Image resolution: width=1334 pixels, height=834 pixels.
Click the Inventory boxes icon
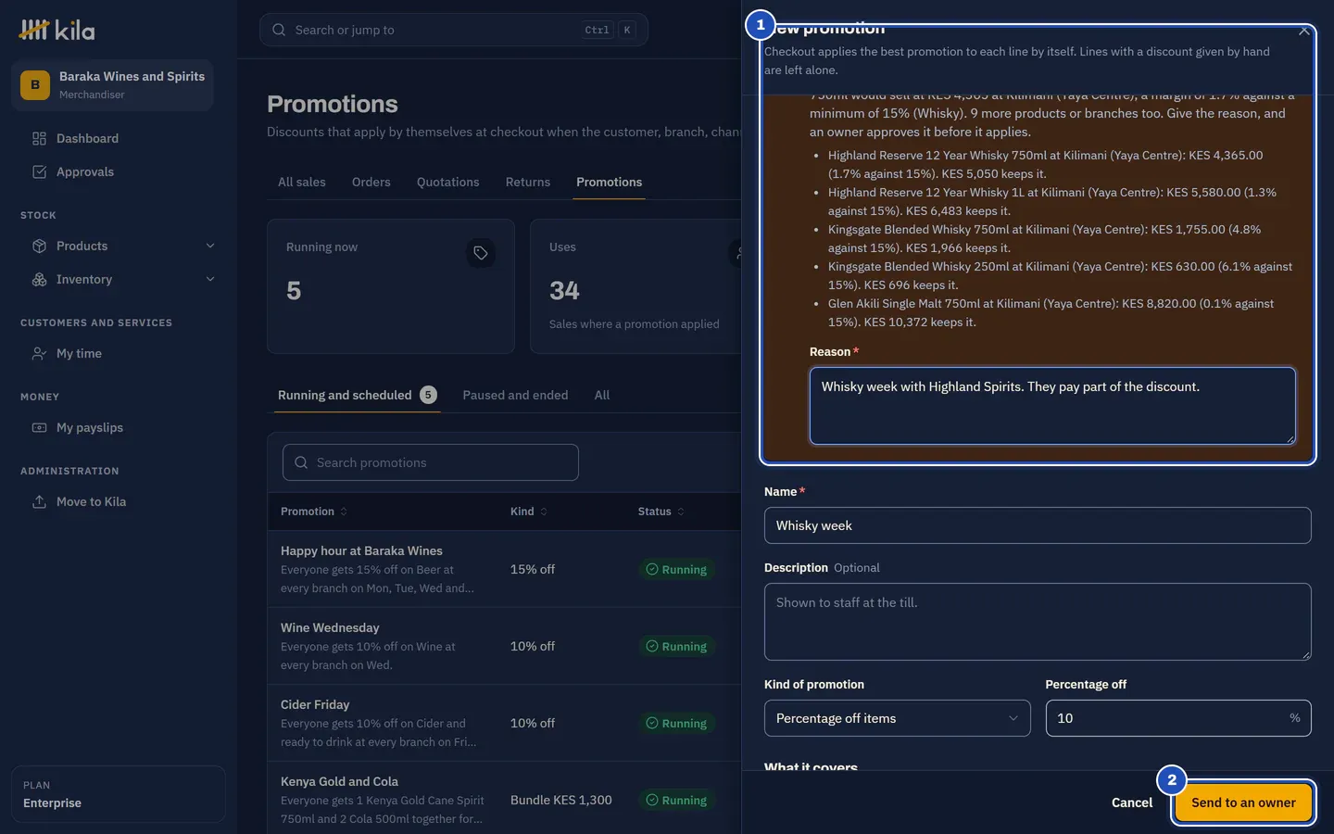39,280
